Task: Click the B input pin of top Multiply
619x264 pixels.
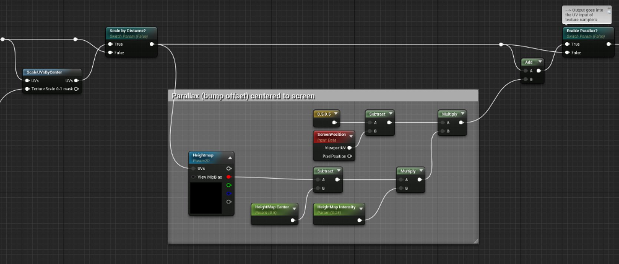Action: 442,131
